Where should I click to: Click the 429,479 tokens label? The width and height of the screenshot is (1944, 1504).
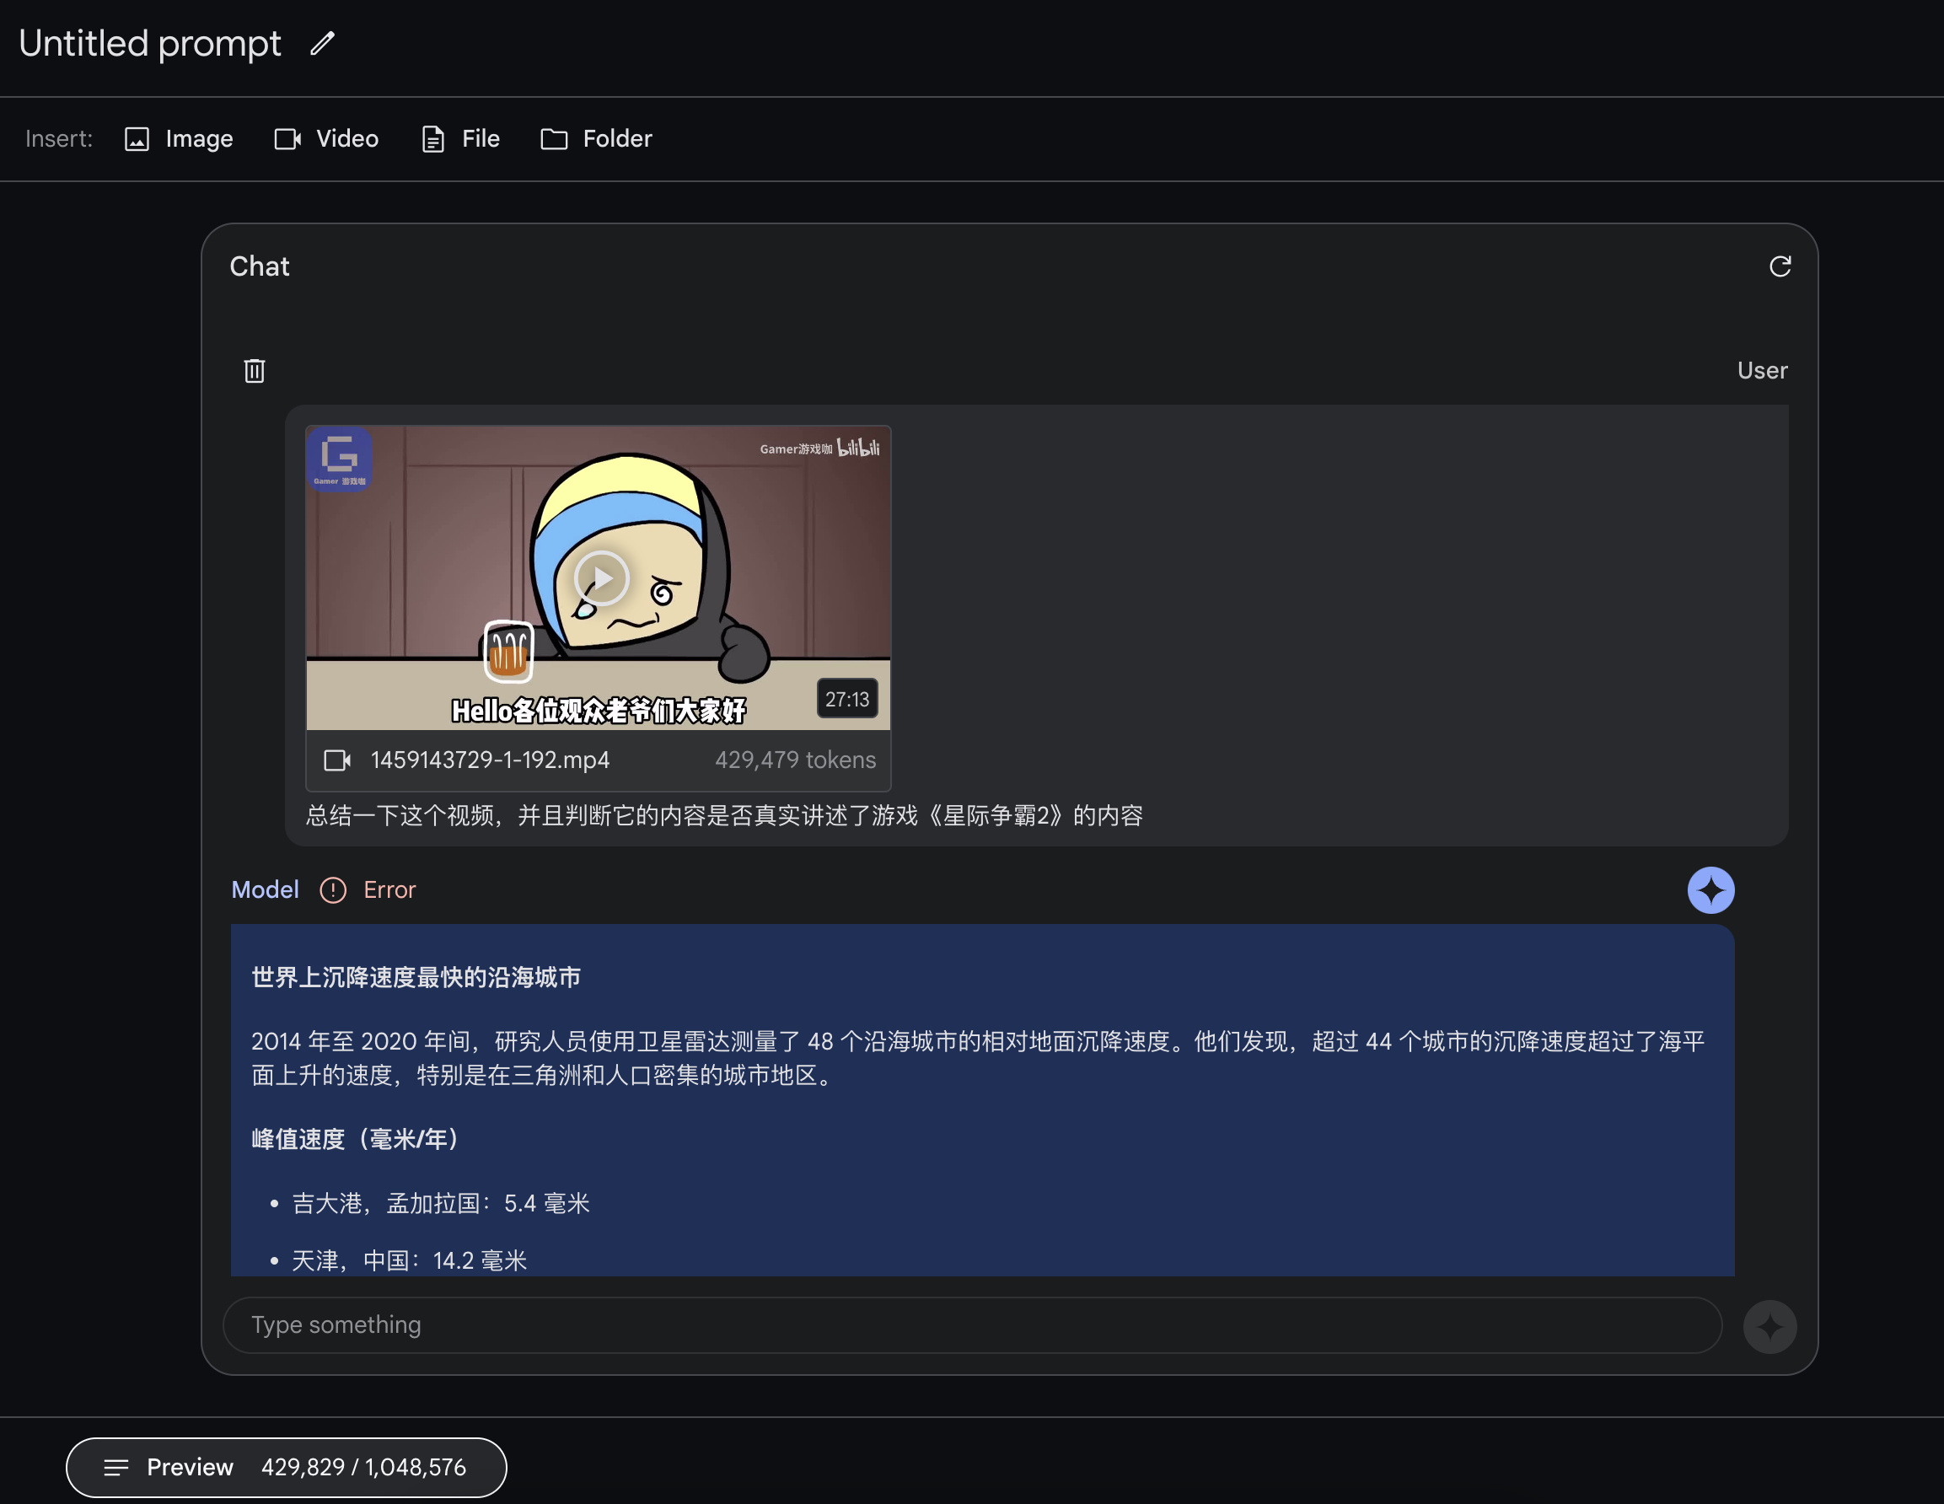[x=795, y=760]
